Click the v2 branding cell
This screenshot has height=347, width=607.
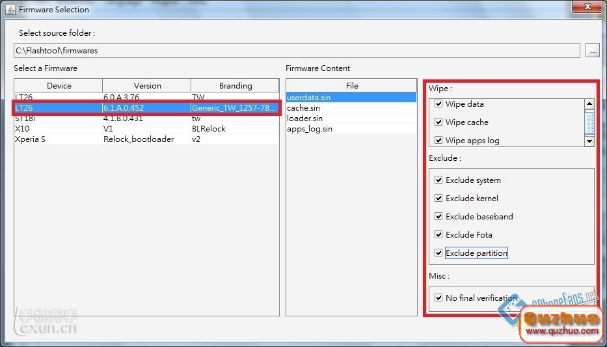pyautogui.click(x=235, y=139)
